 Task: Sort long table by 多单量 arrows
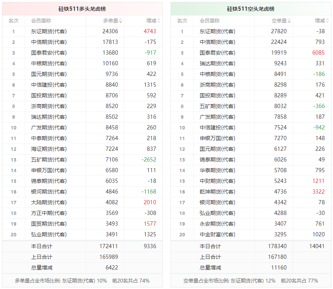pyautogui.click(x=121, y=21)
